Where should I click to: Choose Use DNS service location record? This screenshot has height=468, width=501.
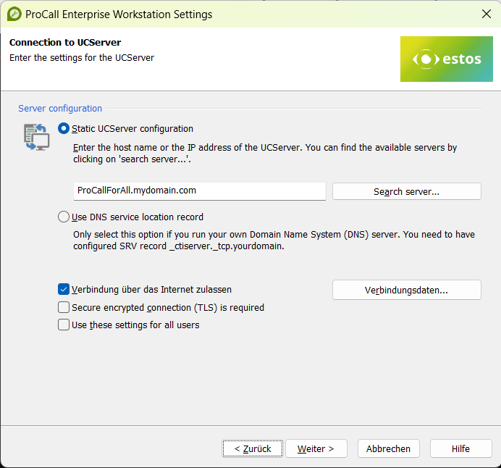click(x=64, y=217)
